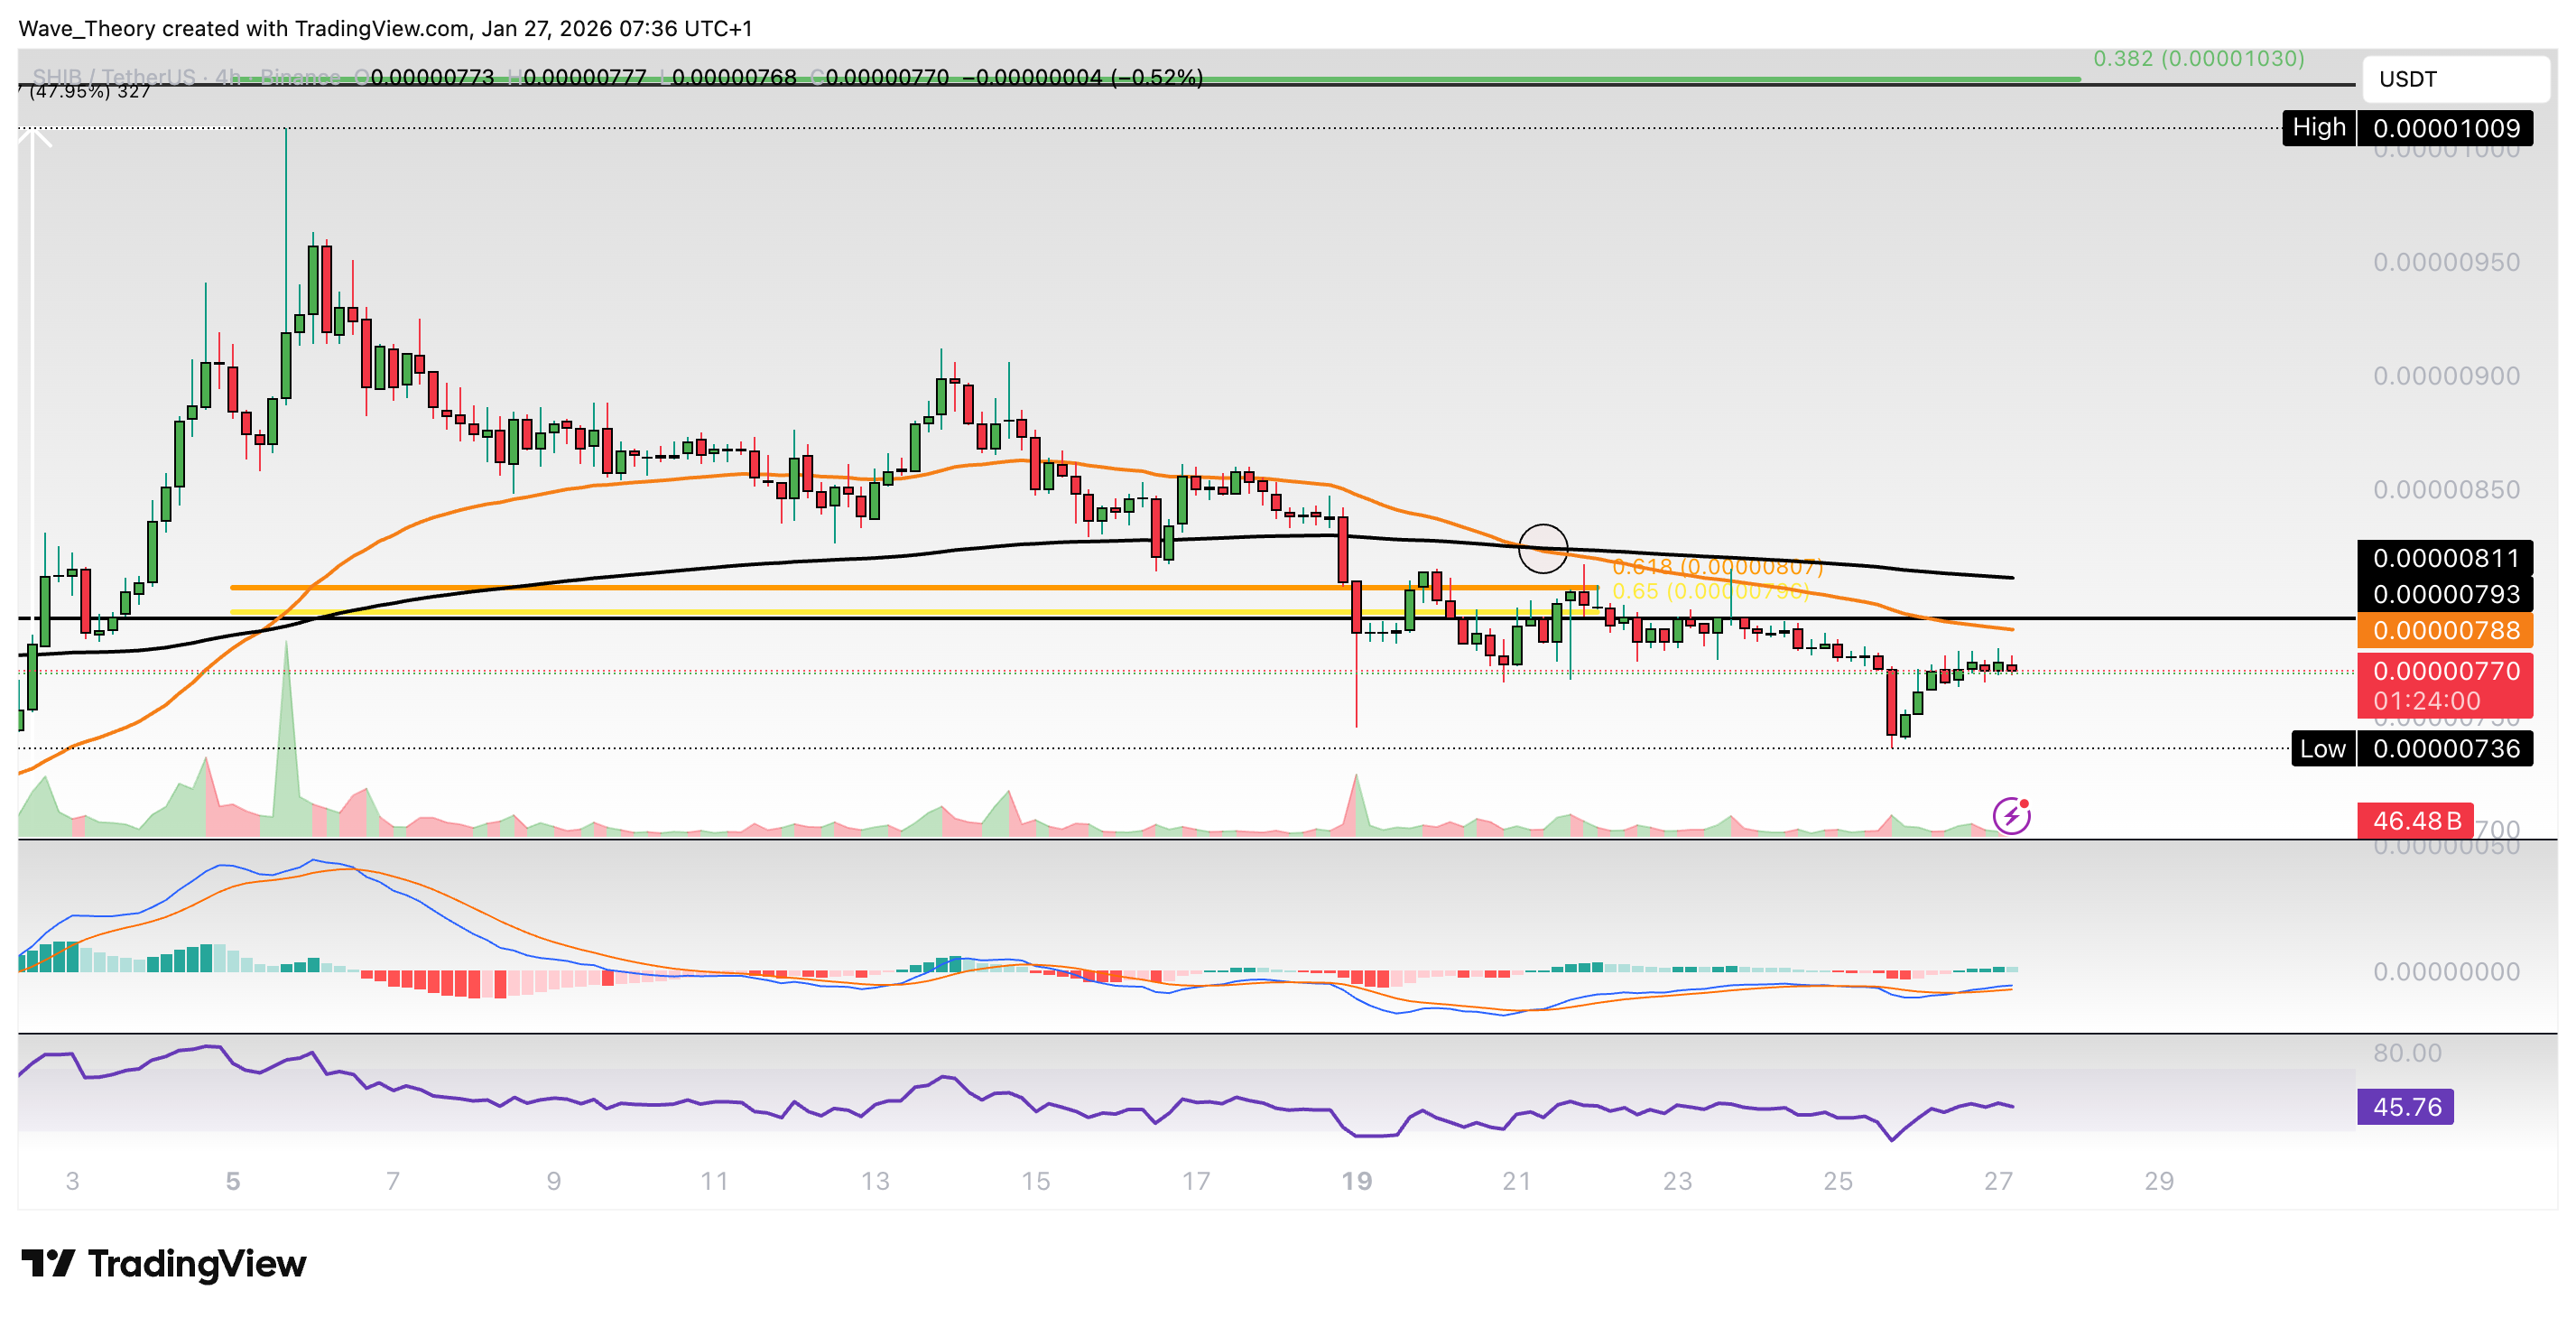Click the 4h interval in chart legend
Viewport: 2576px width, 1318px height.
[228, 77]
